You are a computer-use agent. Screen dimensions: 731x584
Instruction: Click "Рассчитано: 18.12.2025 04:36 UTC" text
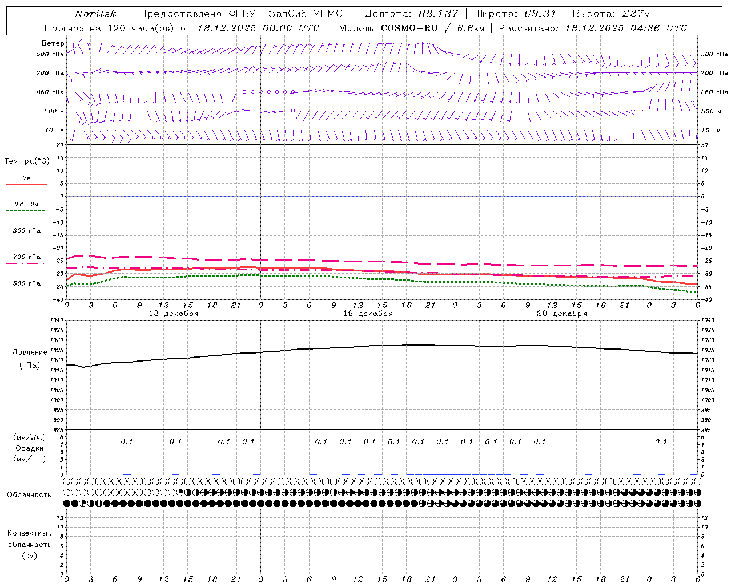click(x=593, y=28)
